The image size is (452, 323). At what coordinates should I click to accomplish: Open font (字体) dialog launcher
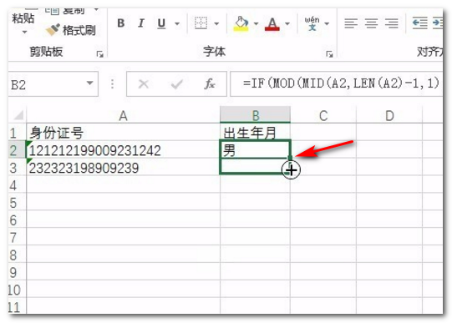coord(329,53)
